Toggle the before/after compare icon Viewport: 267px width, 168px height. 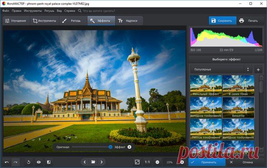pos(49,162)
